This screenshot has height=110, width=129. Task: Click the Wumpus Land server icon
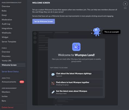click(x=76, y=47)
